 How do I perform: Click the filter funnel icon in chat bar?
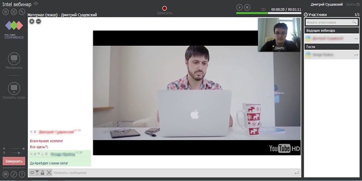click(x=37, y=172)
